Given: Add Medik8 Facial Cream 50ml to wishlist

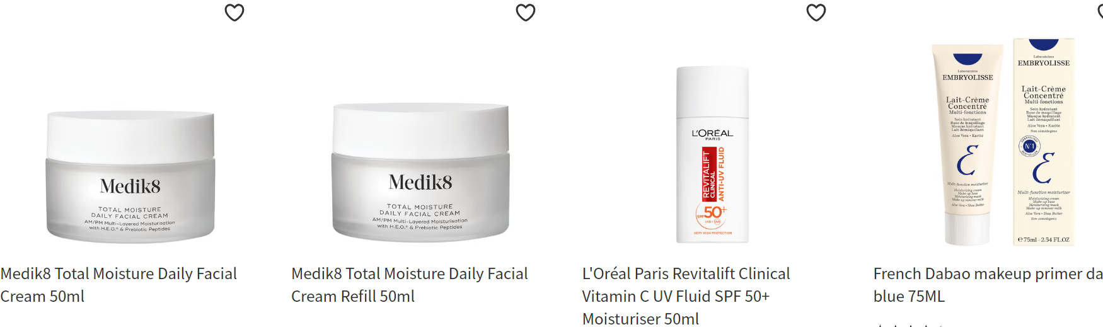Looking at the screenshot, I should coord(234,13).
